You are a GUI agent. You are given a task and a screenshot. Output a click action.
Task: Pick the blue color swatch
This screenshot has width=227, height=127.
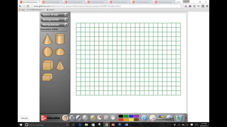[x=131, y=116]
